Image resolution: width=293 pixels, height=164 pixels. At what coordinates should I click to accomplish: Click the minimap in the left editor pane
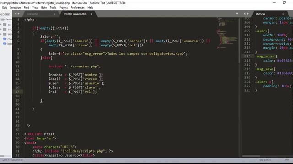click(x=227, y=33)
